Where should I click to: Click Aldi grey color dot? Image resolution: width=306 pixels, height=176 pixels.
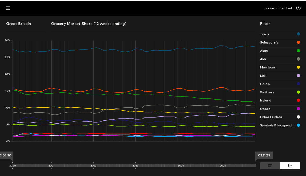tap(298, 59)
